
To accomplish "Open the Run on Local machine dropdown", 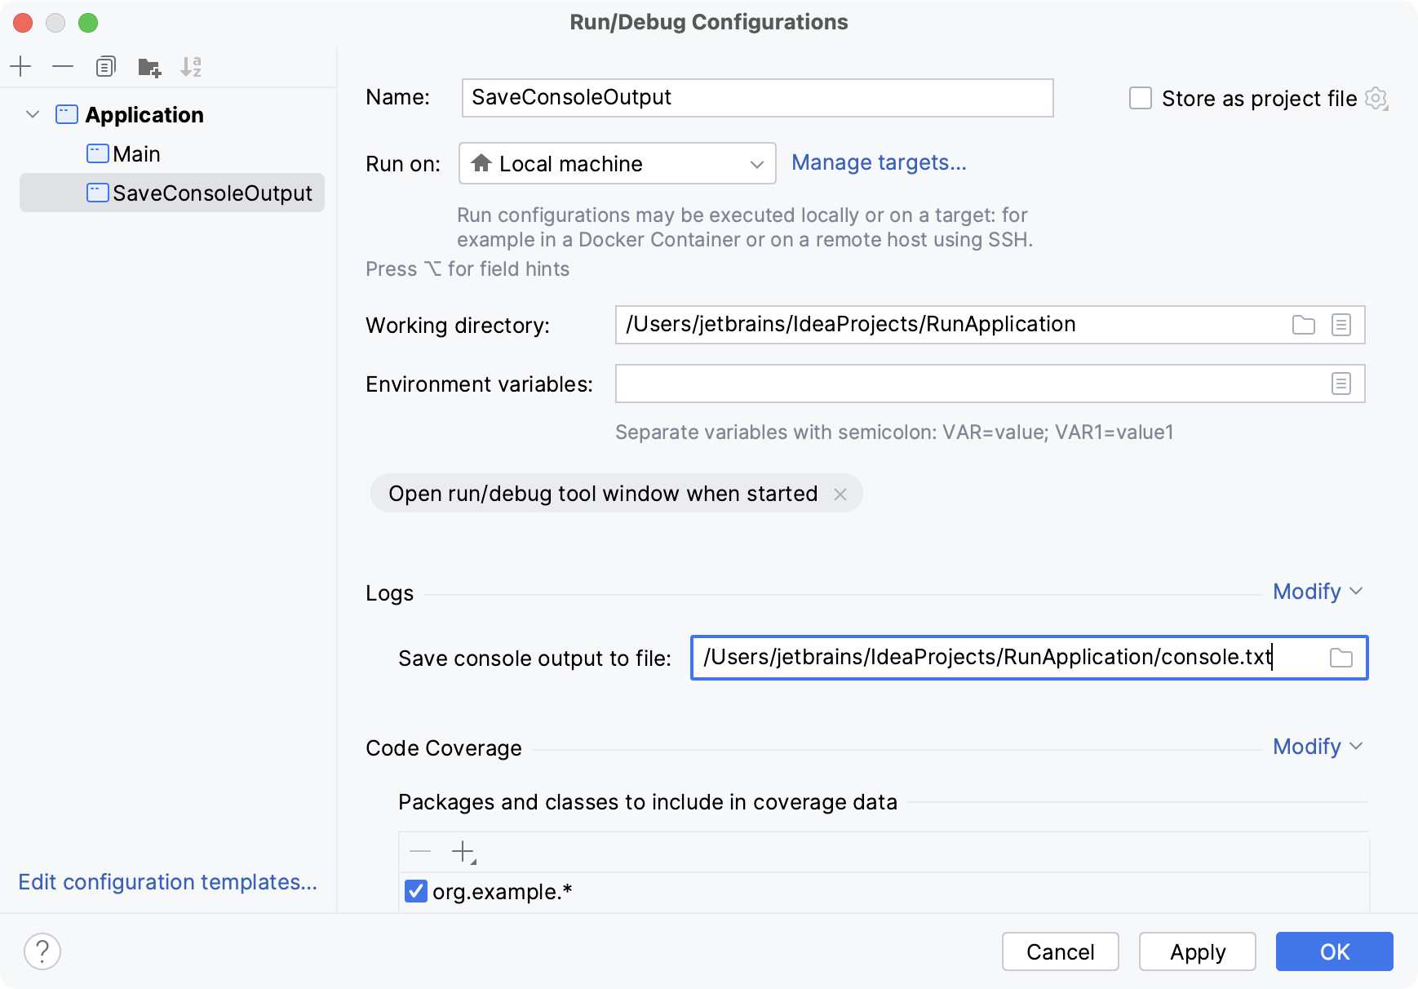I will point(618,163).
